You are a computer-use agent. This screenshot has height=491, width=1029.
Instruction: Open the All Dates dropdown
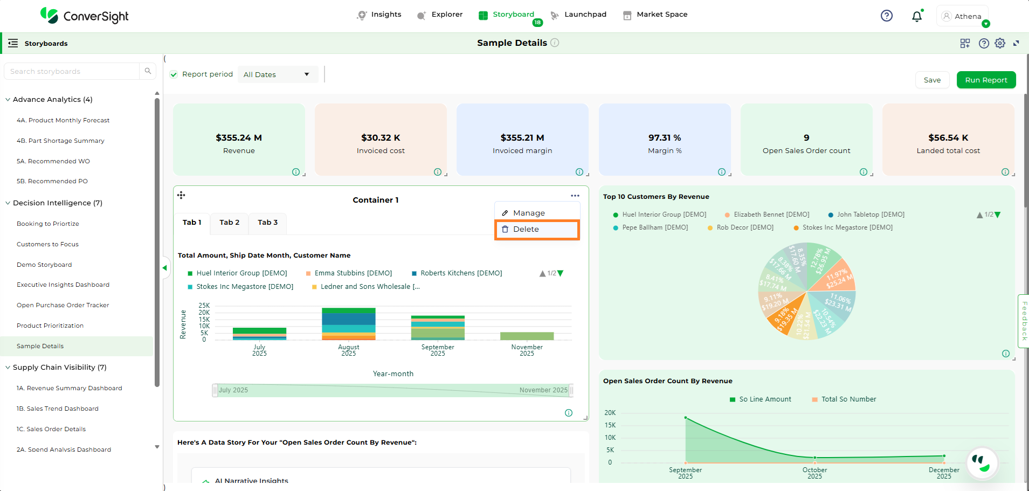pos(277,74)
